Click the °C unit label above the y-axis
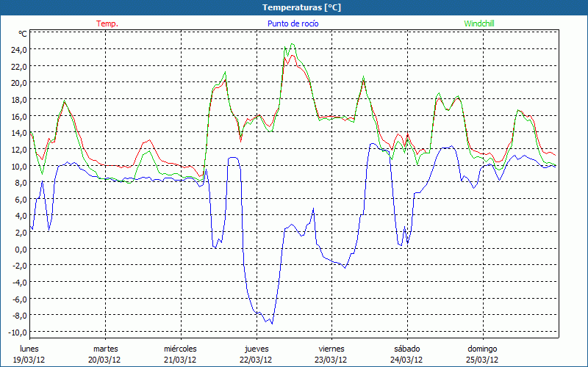The height and width of the screenshot is (367, 588). pos(22,34)
